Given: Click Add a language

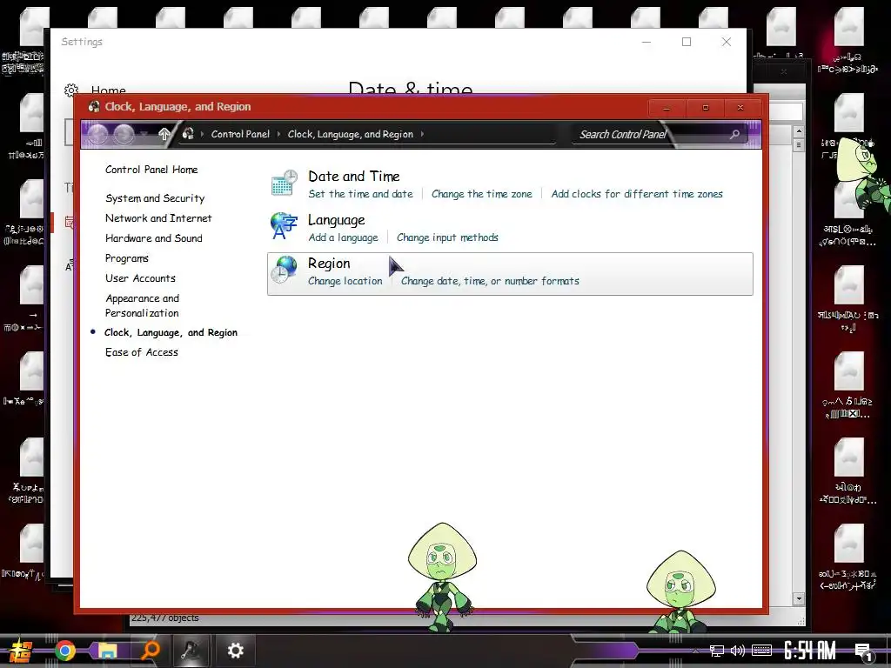Looking at the screenshot, I should pyautogui.click(x=343, y=237).
